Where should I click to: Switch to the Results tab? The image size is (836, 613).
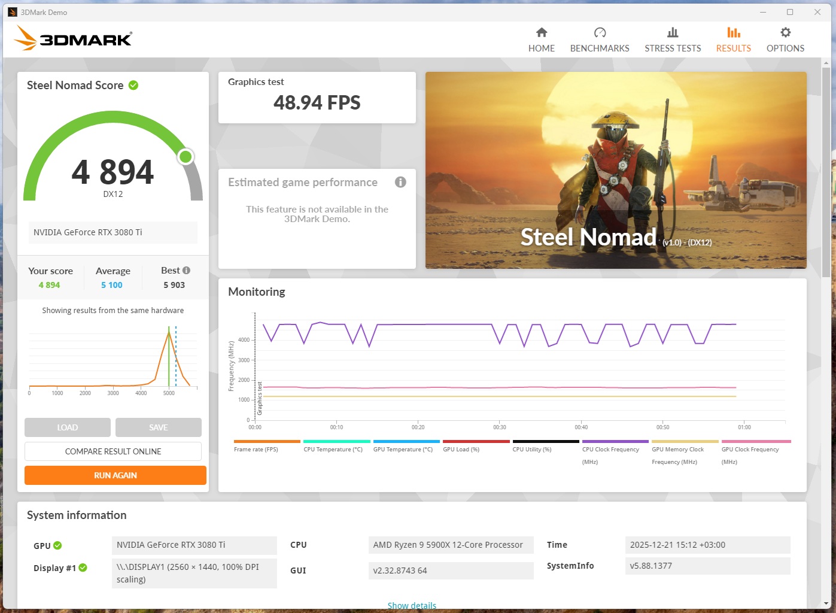pos(733,40)
